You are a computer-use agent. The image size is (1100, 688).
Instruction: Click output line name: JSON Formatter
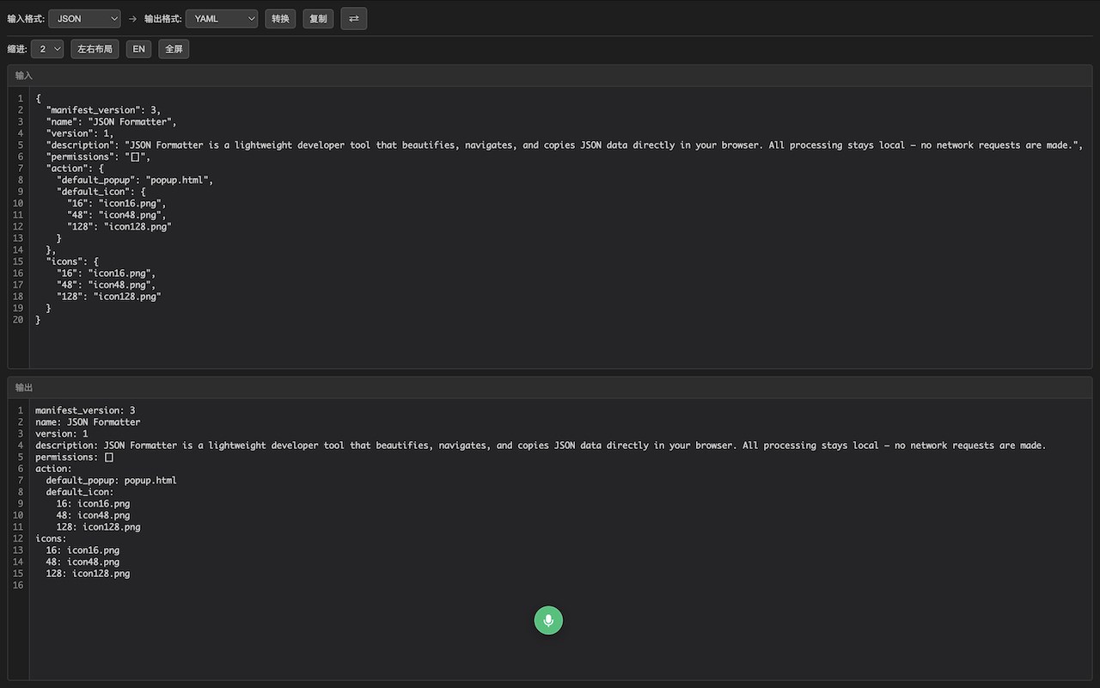pyautogui.click(x=88, y=422)
